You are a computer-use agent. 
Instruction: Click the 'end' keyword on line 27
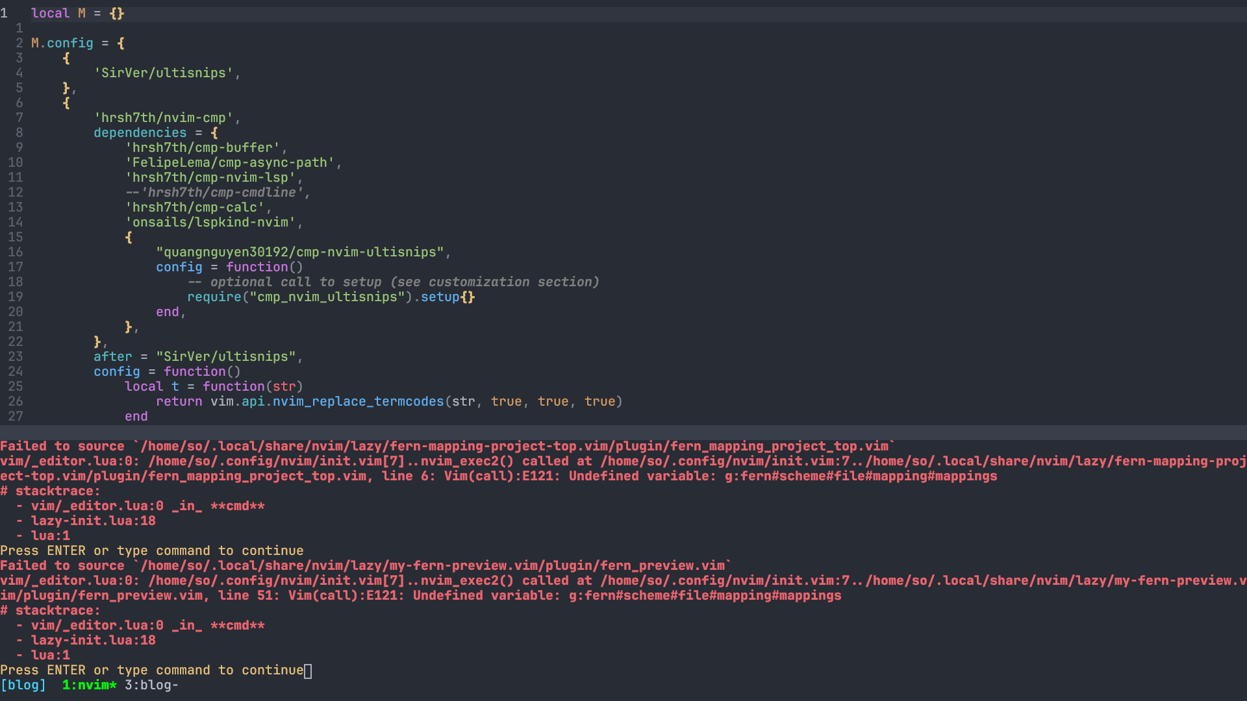pos(136,416)
